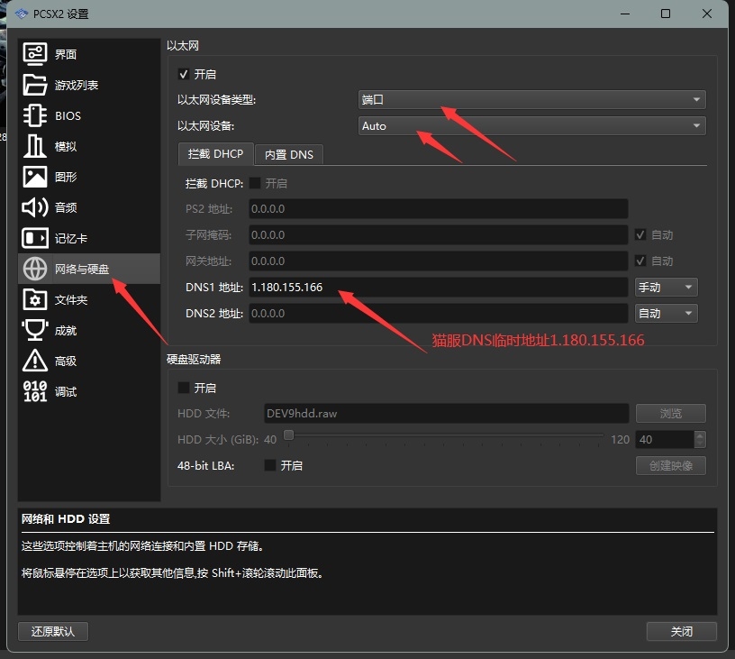Click the 网关地址 input field
Viewport: 735px width, 659px height.
(439, 261)
